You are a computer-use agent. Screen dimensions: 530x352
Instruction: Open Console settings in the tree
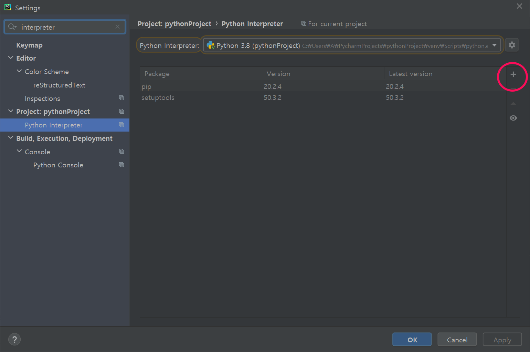click(38, 152)
